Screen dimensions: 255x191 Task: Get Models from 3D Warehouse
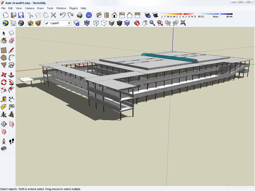[30, 23]
